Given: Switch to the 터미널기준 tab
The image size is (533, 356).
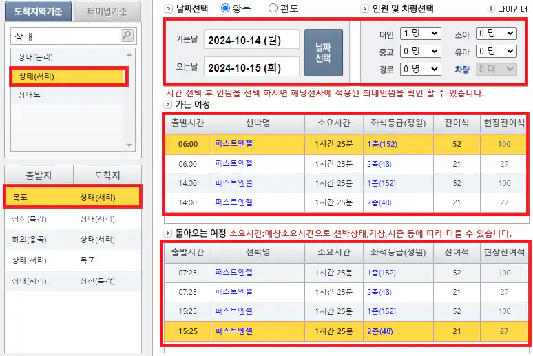Looking at the screenshot, I should tap(107, 12).
